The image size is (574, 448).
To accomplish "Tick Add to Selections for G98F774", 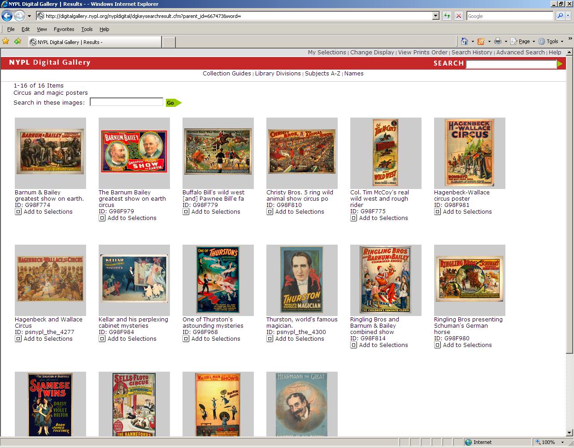I will [18, 212].
